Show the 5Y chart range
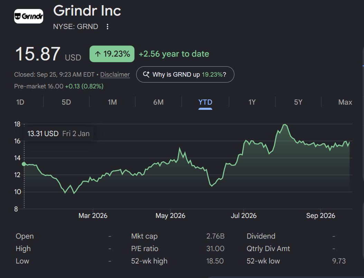 click(x=298, y=102)
